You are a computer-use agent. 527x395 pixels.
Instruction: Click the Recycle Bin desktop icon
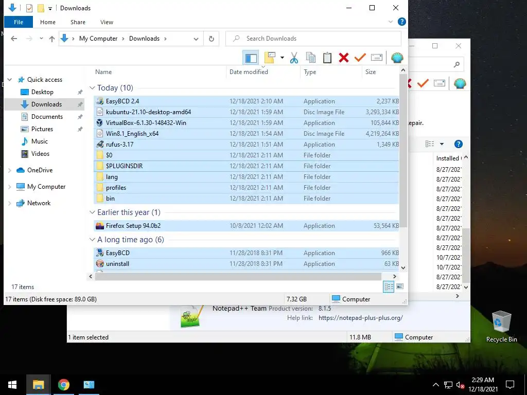(x=501, y=327)
